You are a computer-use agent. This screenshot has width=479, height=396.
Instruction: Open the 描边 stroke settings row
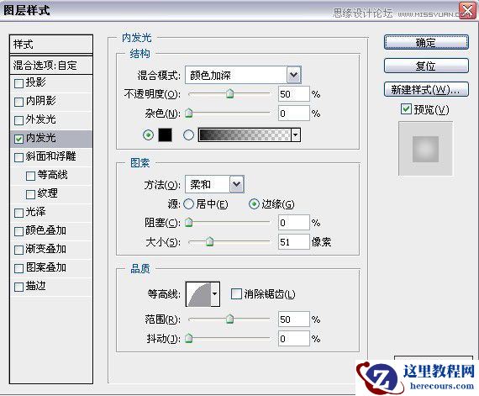point(51,287)
